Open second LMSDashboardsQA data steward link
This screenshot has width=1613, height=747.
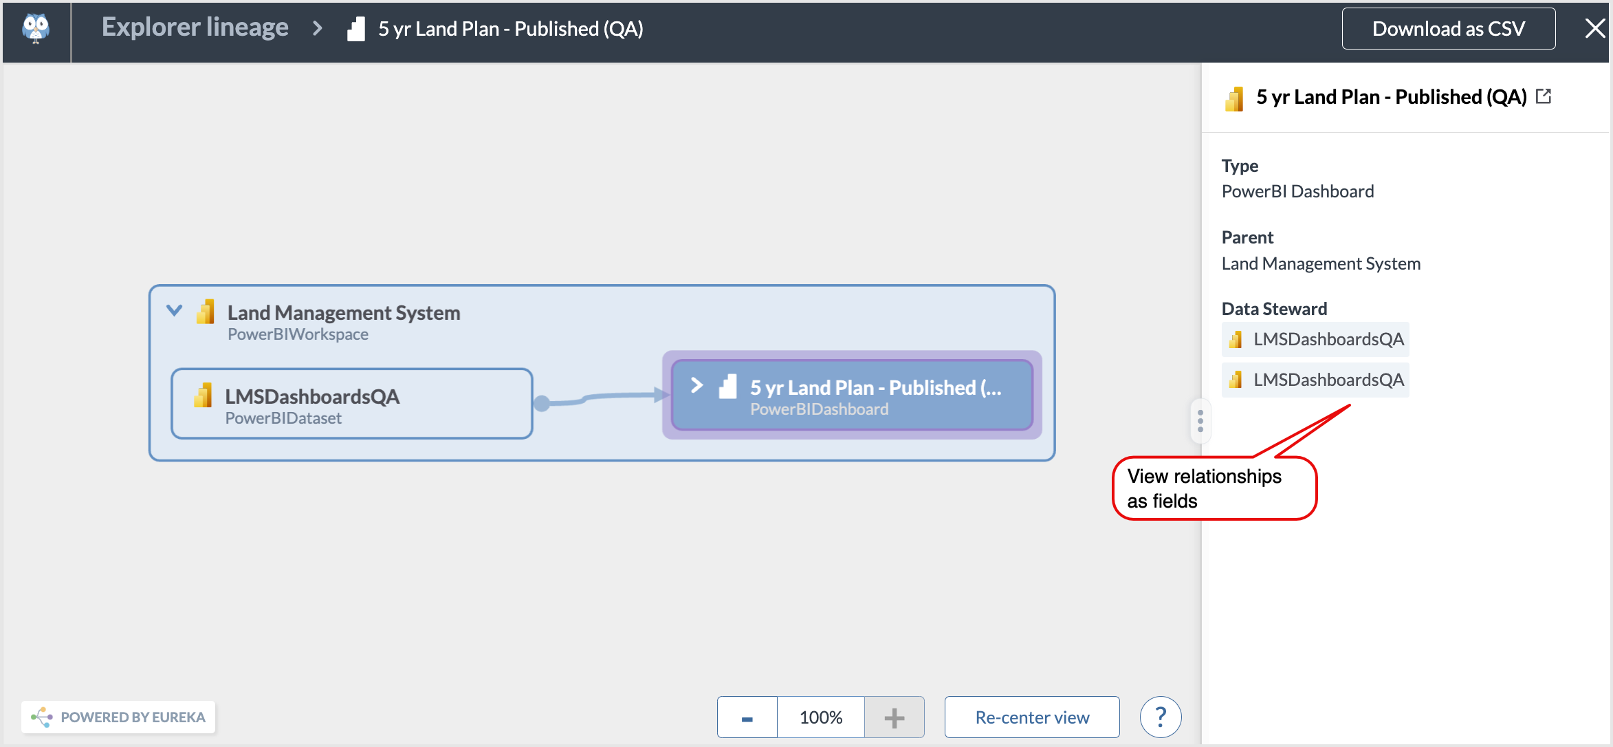[1315, 380]
